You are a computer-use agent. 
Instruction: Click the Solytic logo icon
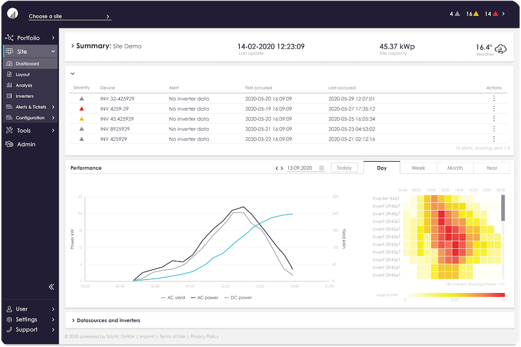click(13, 14)
